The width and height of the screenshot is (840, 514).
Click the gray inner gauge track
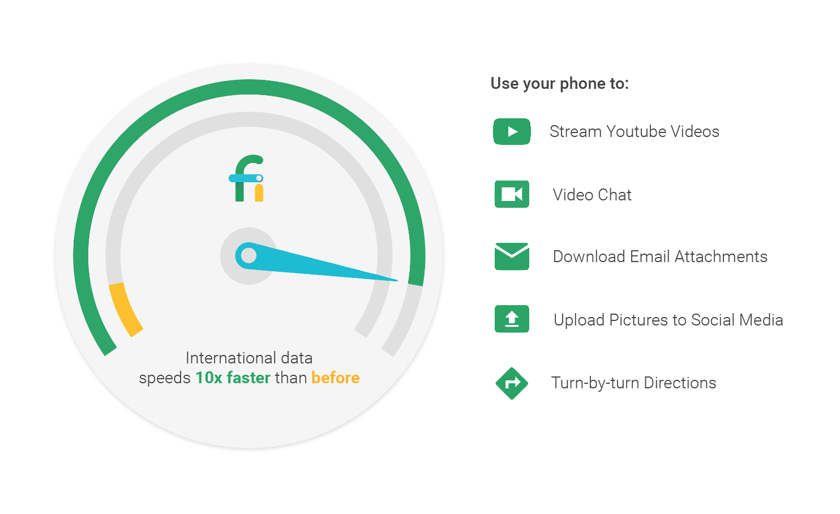pos(249,119)
